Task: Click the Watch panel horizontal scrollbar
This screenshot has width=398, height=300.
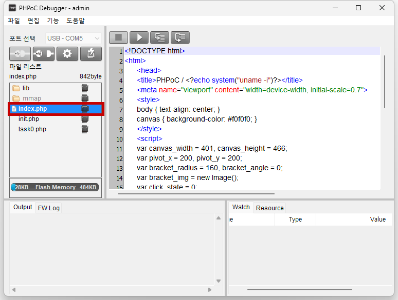Action: 300,290
